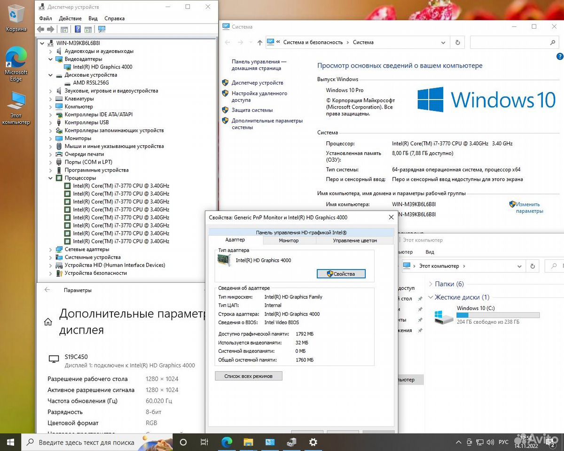This screenshot has height=451, width=564.
Task: Select the 'AMD R5SL256G' disk device
Action: 91,83
